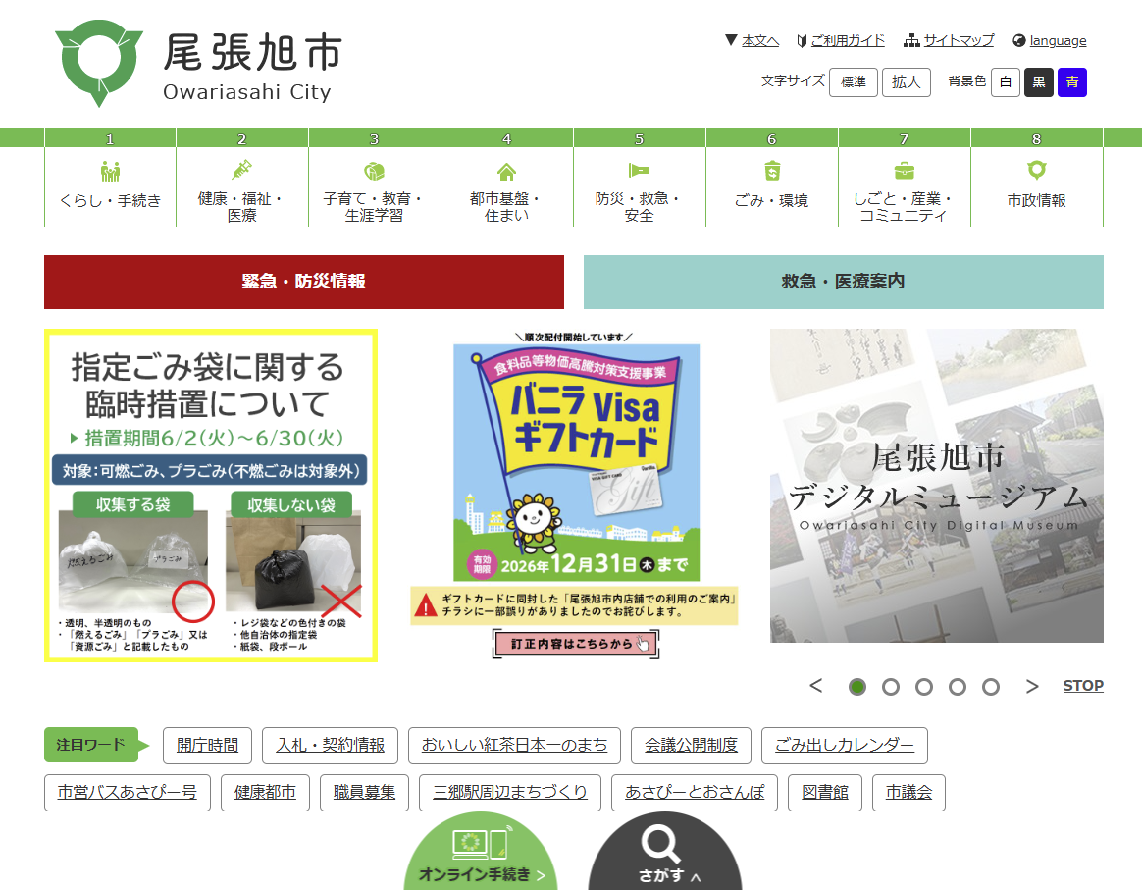Select the fifth carousel dot
Image resolution: width=1142 pixels, height=890 pixels.
[991, 687]
